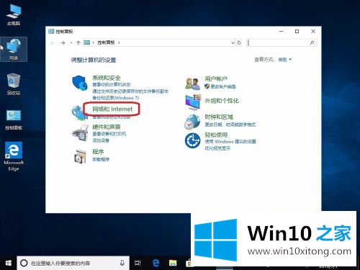Click 卸载程序 link
Image resolution: width=360 pixels, height=270 pixels.
[x=101, y=159]
